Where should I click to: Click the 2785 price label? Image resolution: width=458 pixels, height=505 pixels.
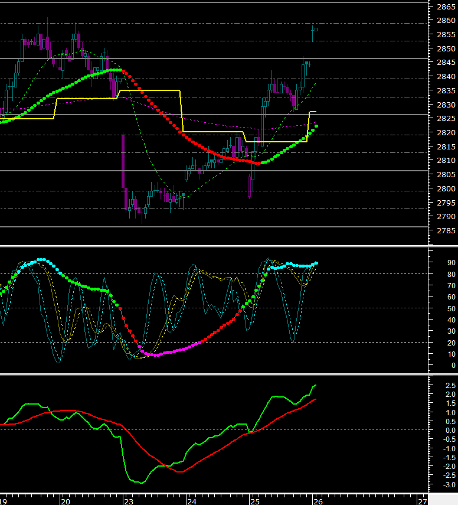(x=446, y=230)
